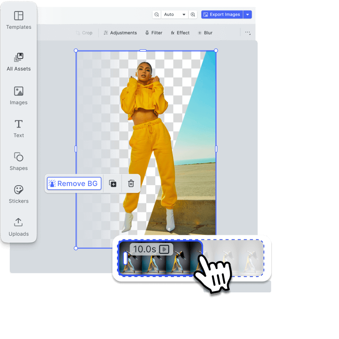This screenshot has height=339, width=339.
Task: Open the Shapes panel
Action: click(19, 160)
